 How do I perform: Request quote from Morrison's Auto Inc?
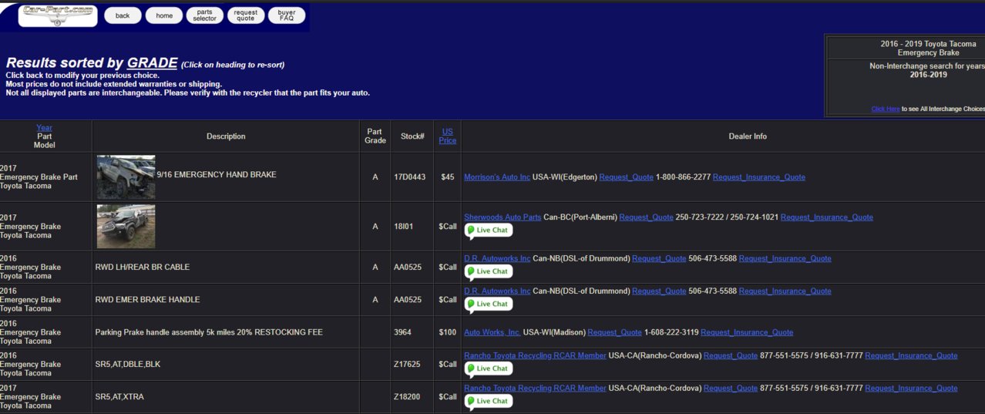click(626, 177)
